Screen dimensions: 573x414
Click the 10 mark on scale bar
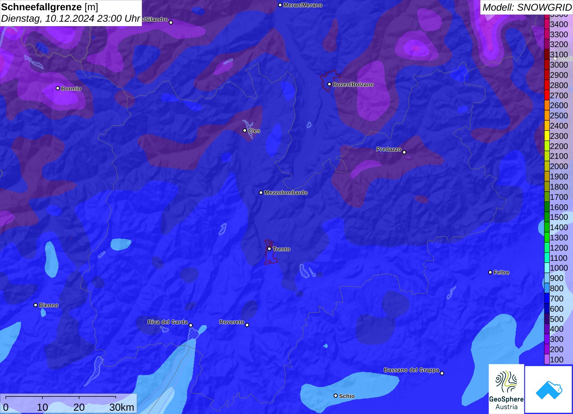point(43,407)
